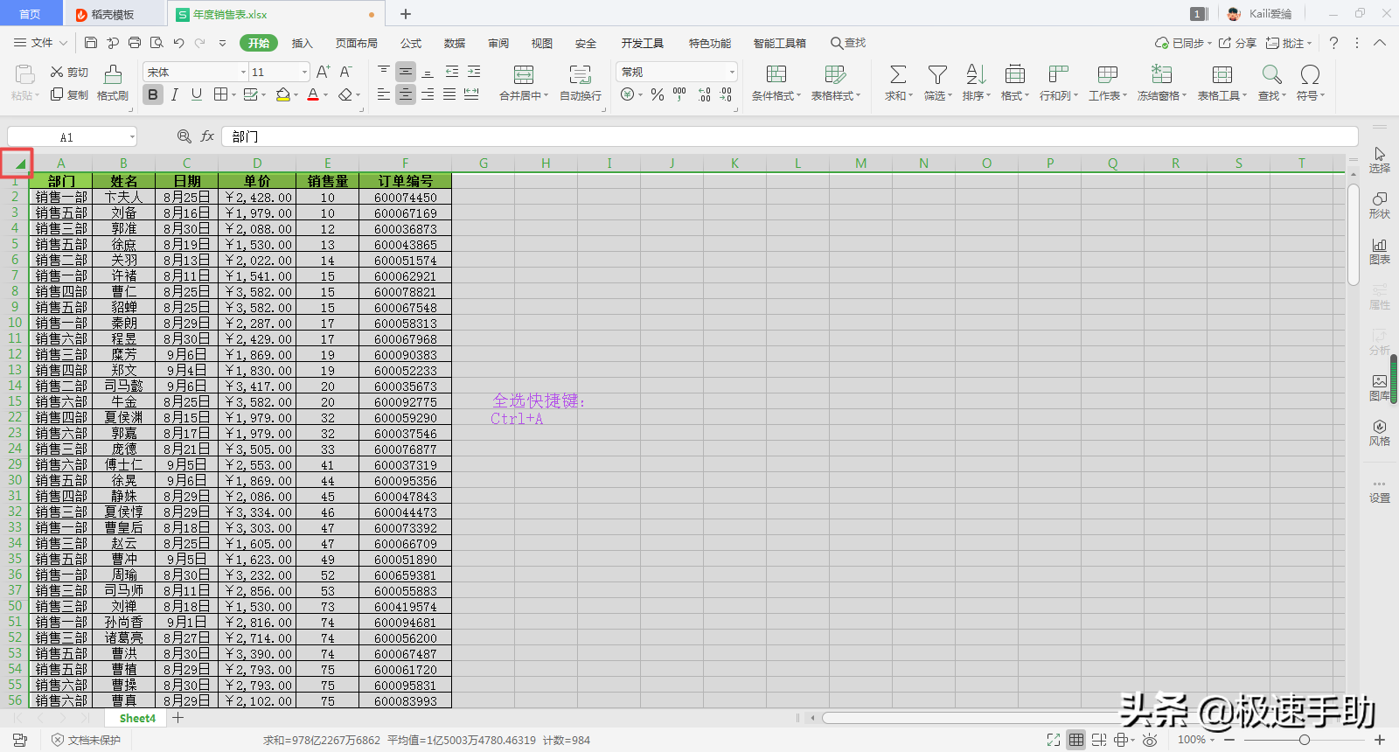Click the Clear/eraser icon
The width and height of the screenshot is (1399, 752).
click(345, 94)
